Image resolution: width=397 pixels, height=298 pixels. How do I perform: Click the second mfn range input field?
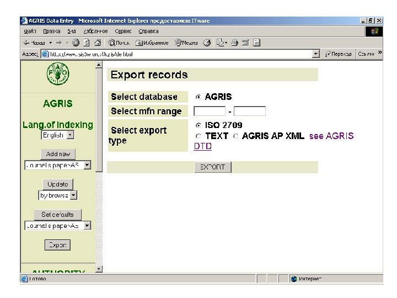pyautogui.click(x=250, y=111)
